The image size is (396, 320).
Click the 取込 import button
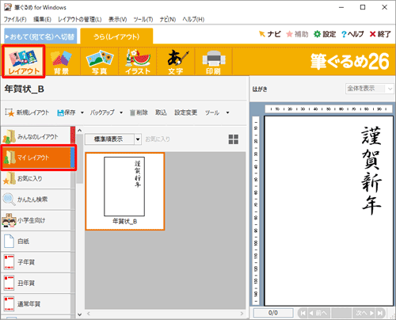(x=161, y=112)
